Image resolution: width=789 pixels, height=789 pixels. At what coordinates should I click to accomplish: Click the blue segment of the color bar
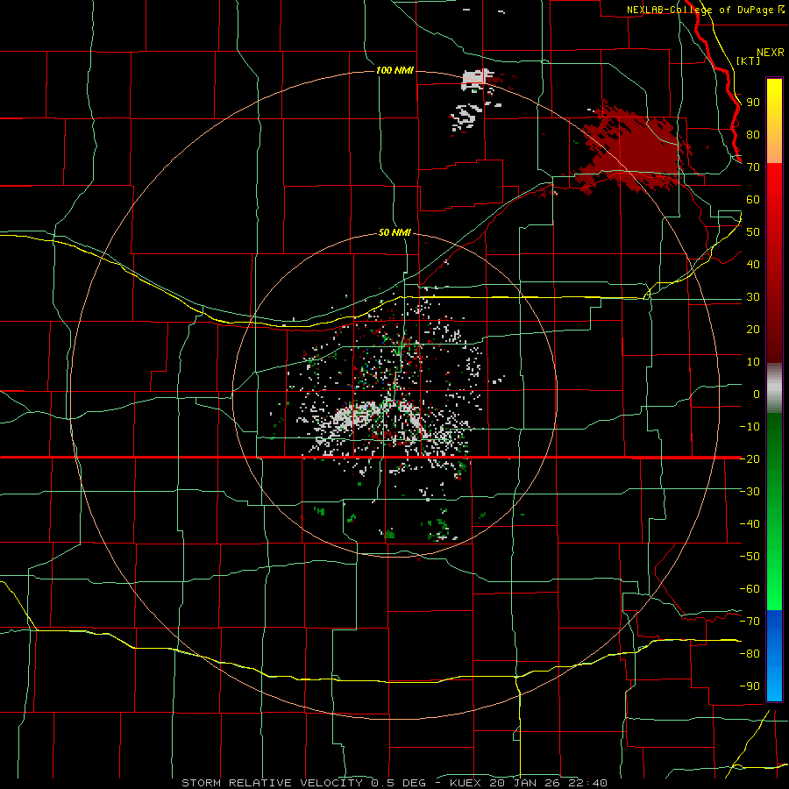coord(774,655)
